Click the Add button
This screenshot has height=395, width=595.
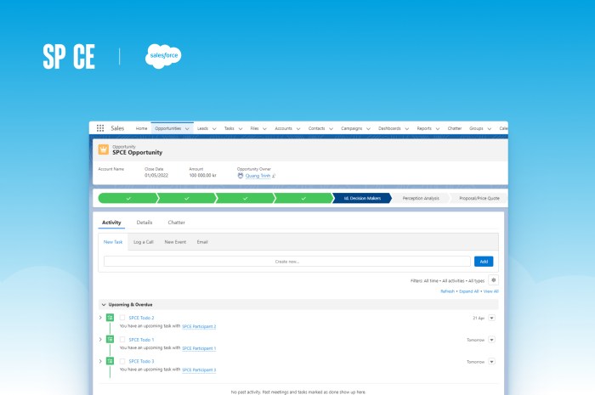(x=484, y=262)
